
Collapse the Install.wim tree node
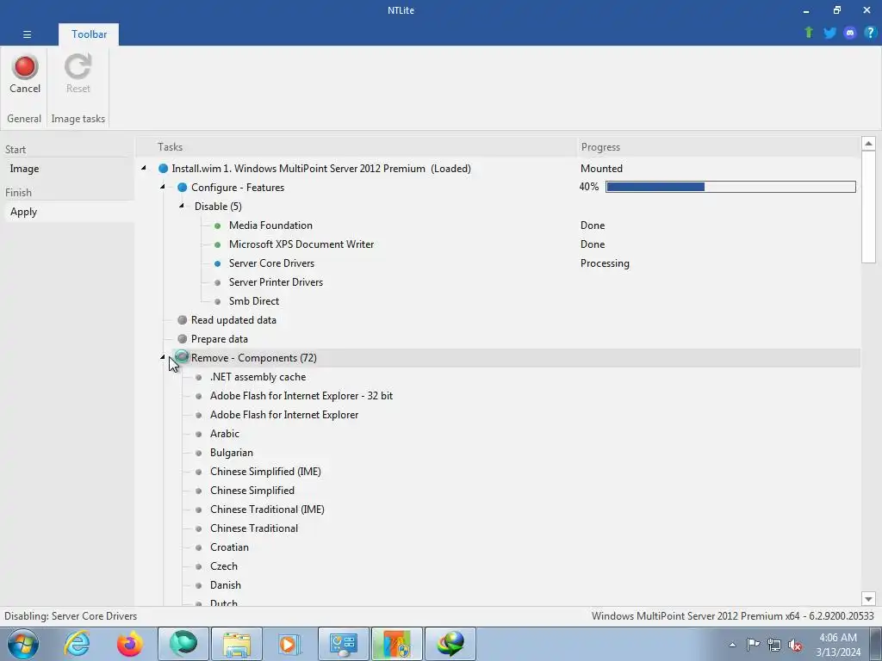tap(144, 168)
